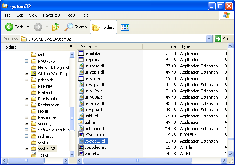Select the Prefetch folder in tree
Image resolution: width=235 pixels, height=165 pixels.
[42, 92]
